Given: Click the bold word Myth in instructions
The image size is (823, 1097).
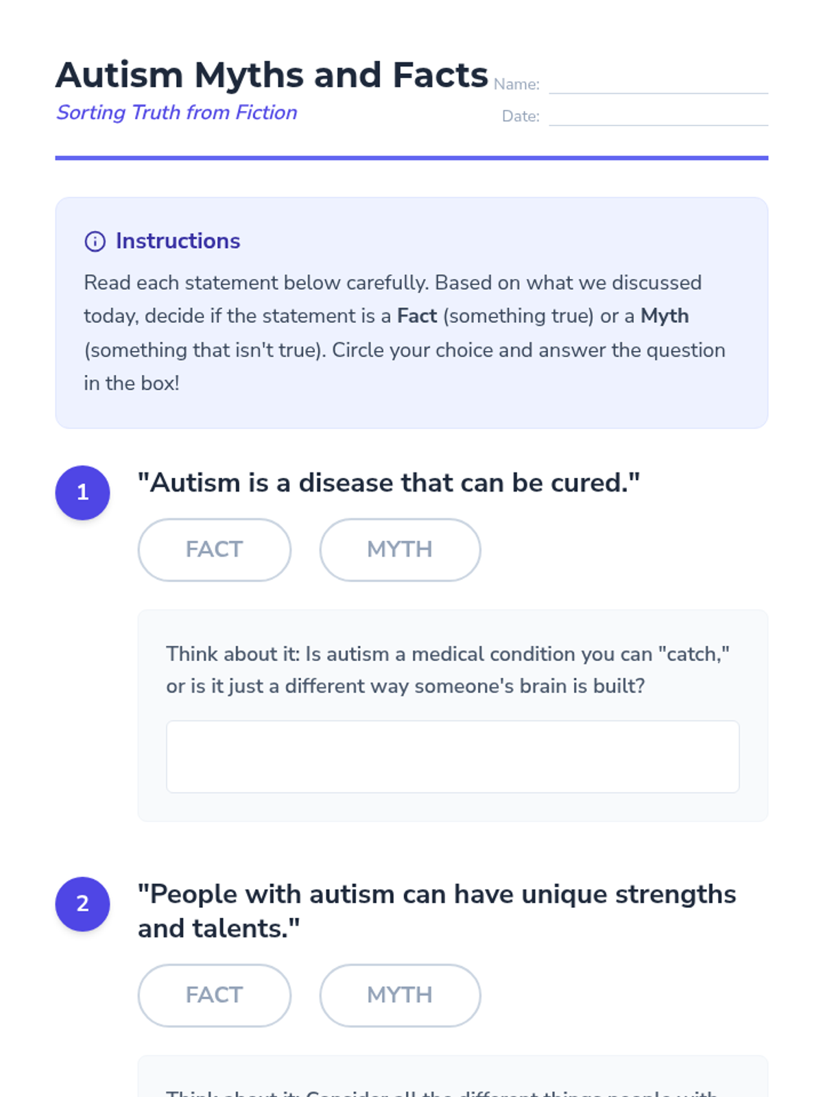Looking at the screenshot, I should pos(665,316).
